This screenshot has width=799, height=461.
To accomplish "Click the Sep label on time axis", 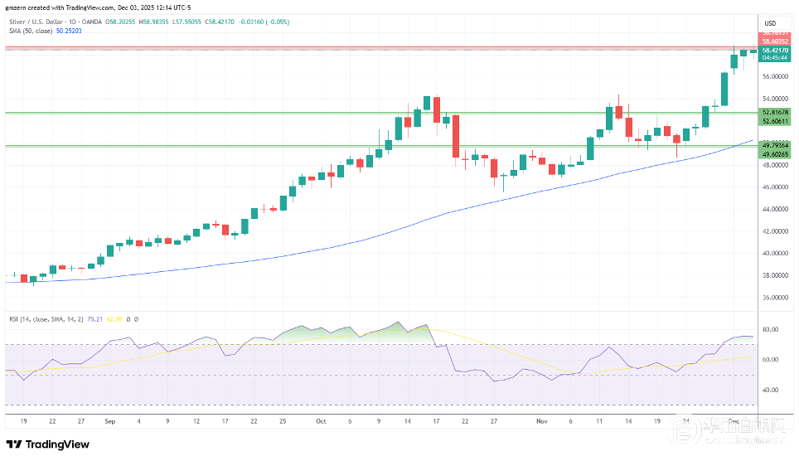I will (109, 420).
